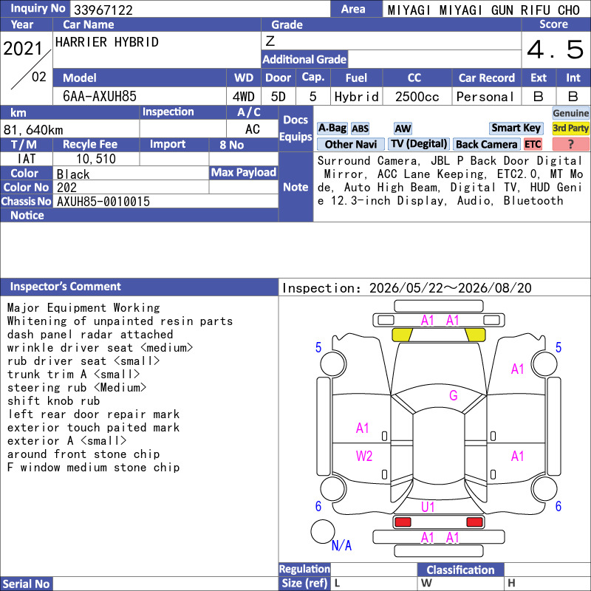Click the Personal car record value
Image resolution: width=591 pixels, height=591 pixels.
coord(485,97)
